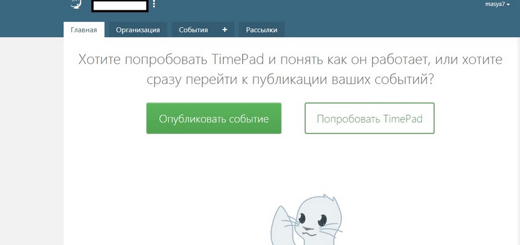Click the Опубликовать событие button
Viewport: 520px width, 245px height.
214,118
